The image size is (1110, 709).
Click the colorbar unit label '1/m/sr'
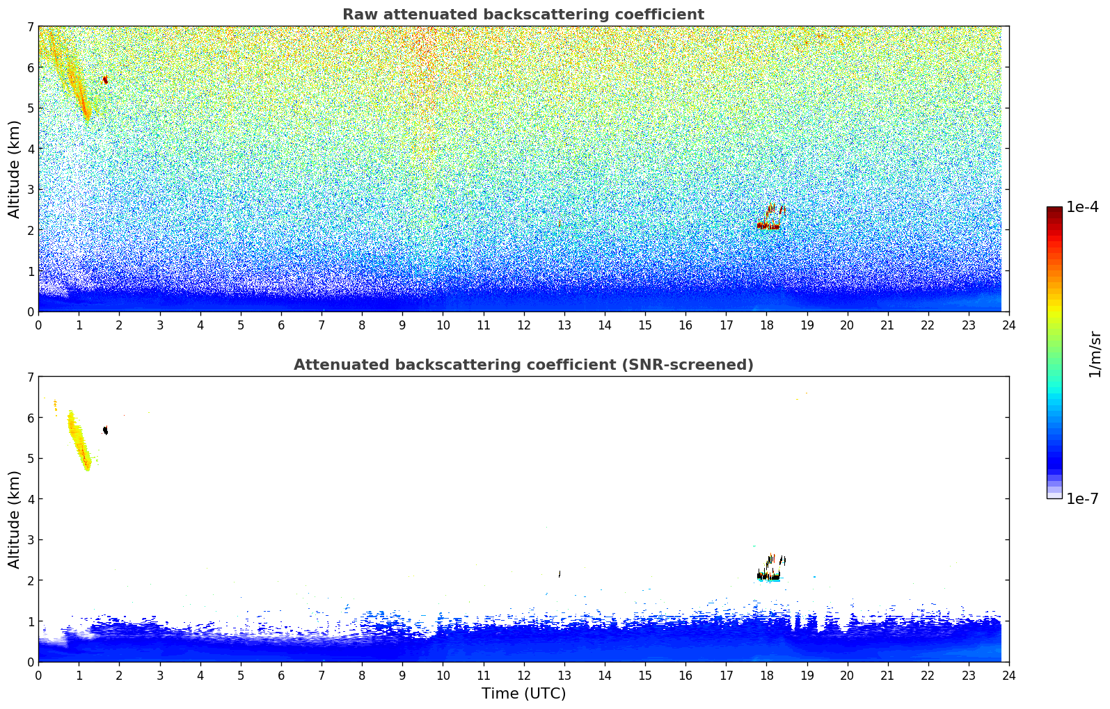click(1095, 354)
